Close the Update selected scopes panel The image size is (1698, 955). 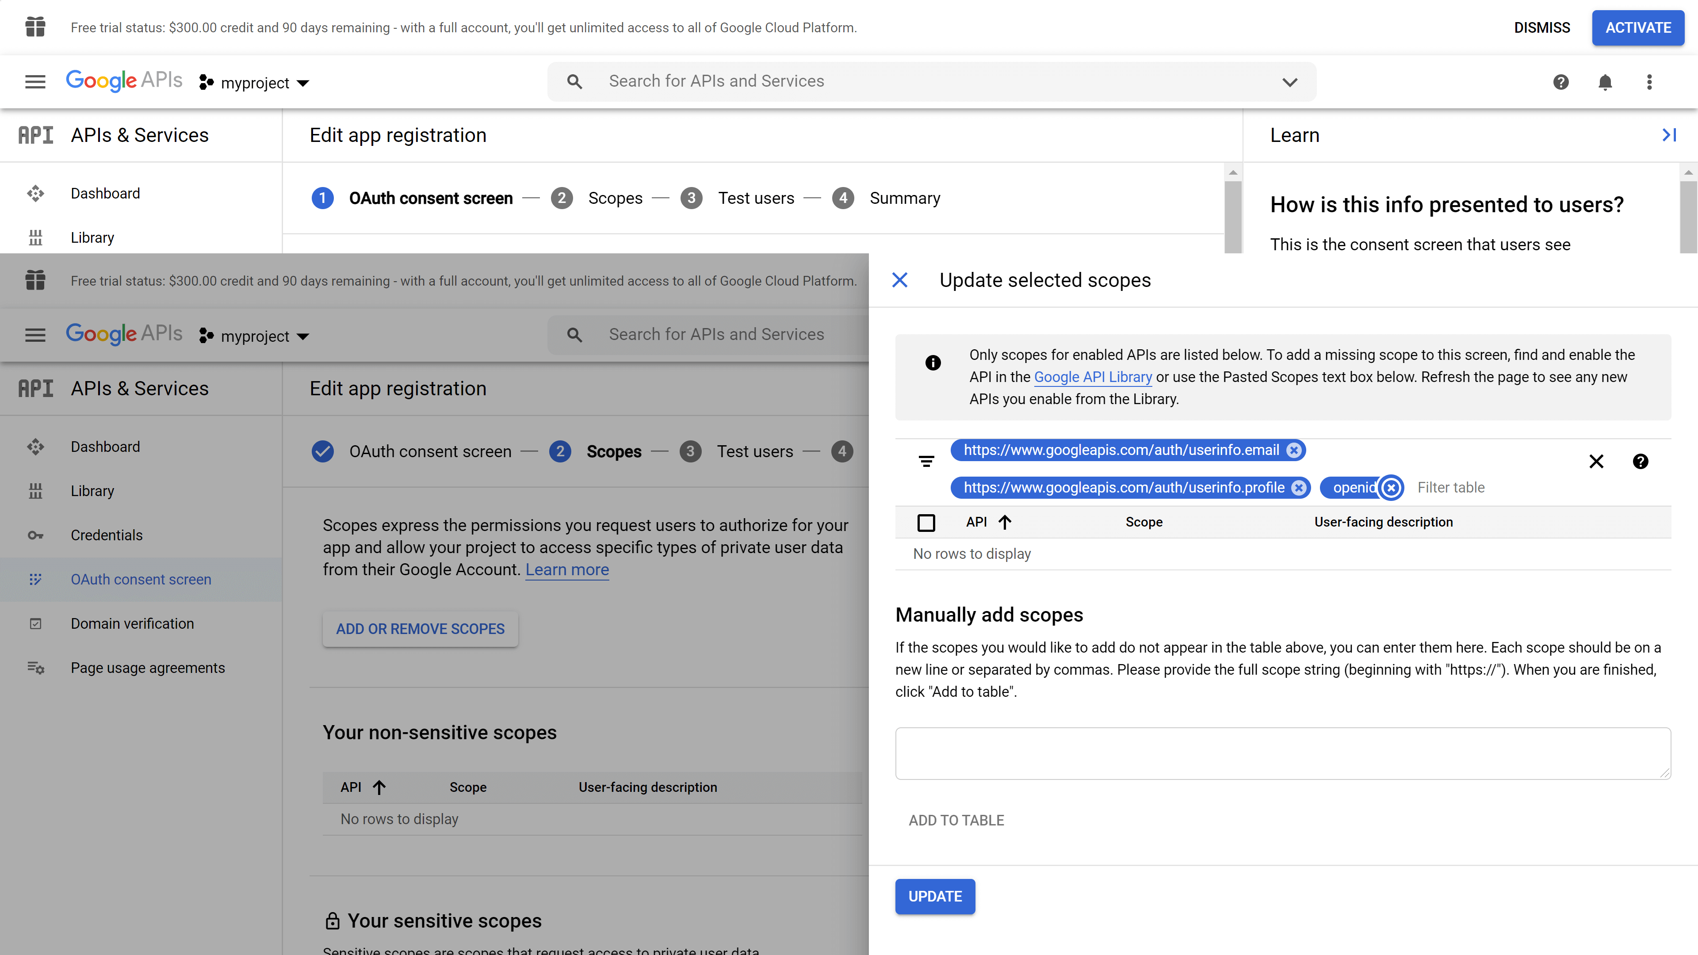click(899, 280)
